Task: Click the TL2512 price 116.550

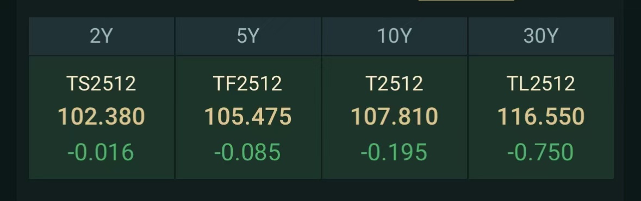Action: pyautogui.click(x=541, y=116)
